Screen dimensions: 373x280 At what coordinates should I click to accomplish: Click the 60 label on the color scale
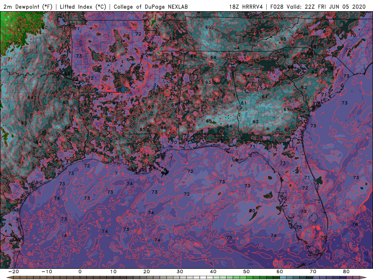[280, 272]
